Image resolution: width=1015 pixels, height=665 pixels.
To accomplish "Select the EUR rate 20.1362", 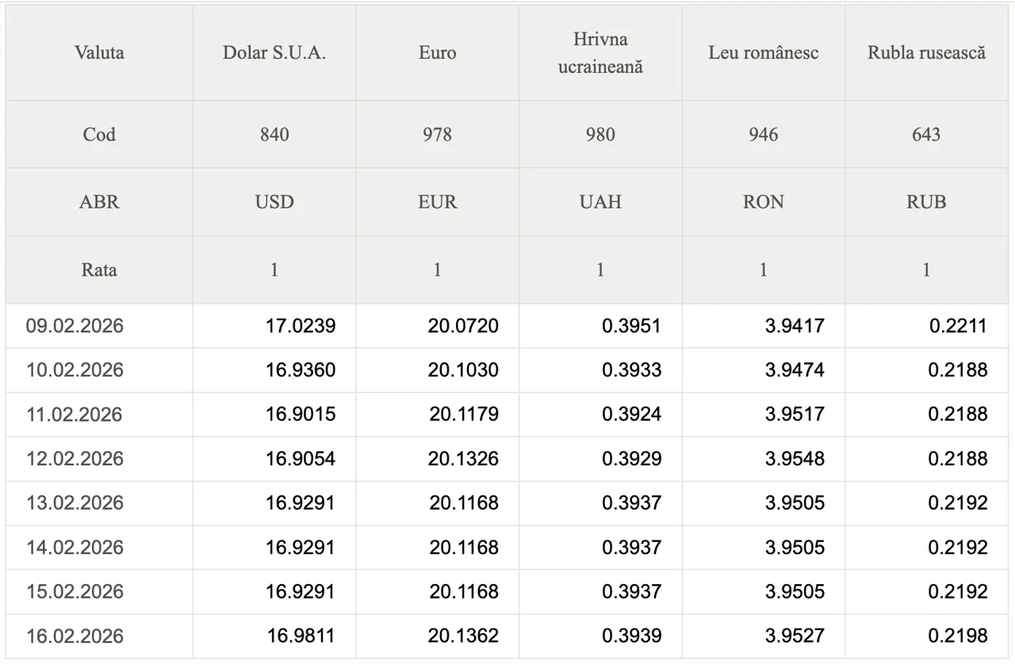I will 463,636.
